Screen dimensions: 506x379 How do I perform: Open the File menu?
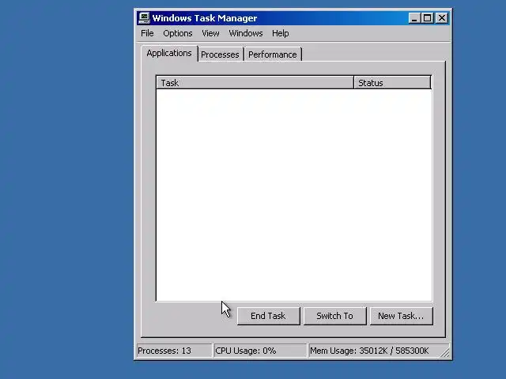(x=147, y=33)
